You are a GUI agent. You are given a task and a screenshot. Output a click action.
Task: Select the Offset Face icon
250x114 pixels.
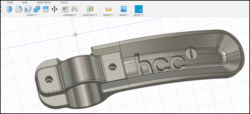click(46, 9)
